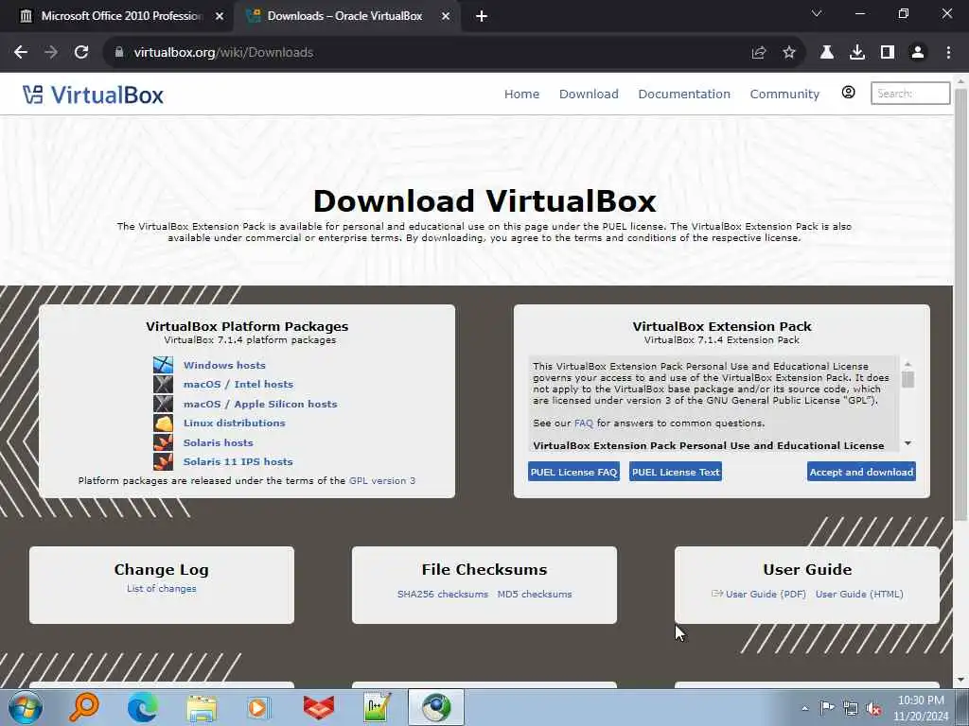Screen dimensions: 969x726
Task: Open the FAQ link in the license text
Action: click(583, 423)
